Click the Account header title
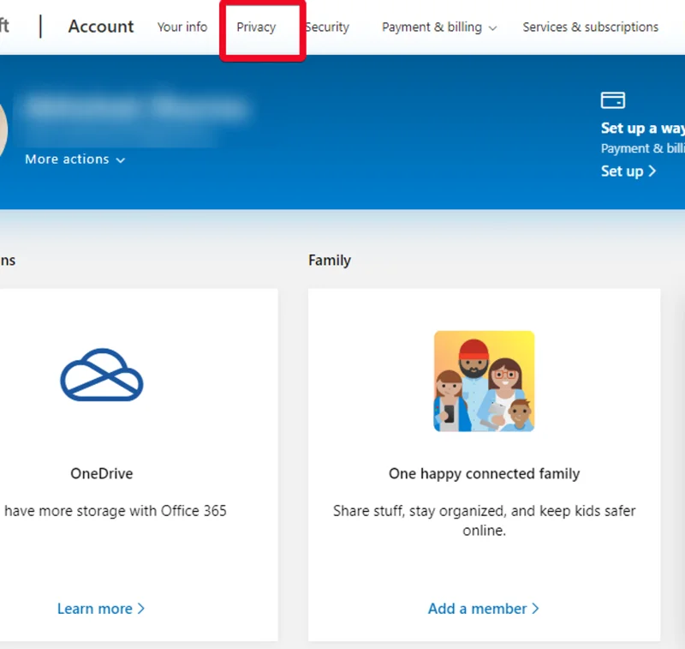This screenshot has width=685, height=649. click(x=101, y=27)
